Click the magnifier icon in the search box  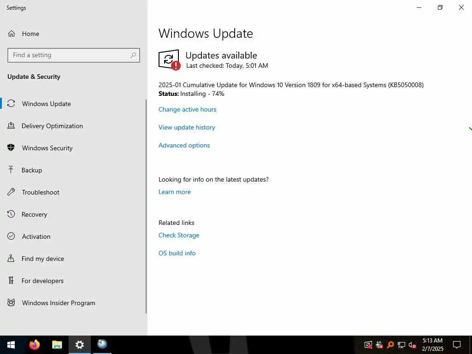pyautogui.click(x=133, y=55)
